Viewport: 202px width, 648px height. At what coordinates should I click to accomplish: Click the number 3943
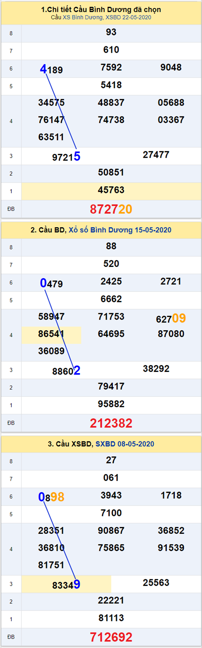(x=111, y=495)
